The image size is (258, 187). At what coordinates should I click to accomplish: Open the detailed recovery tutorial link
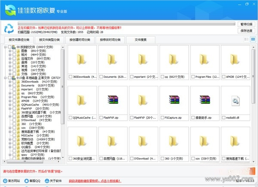95,181
